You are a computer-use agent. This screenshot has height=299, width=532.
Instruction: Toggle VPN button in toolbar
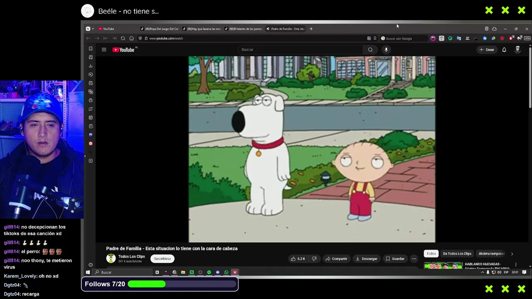[527, 38]
